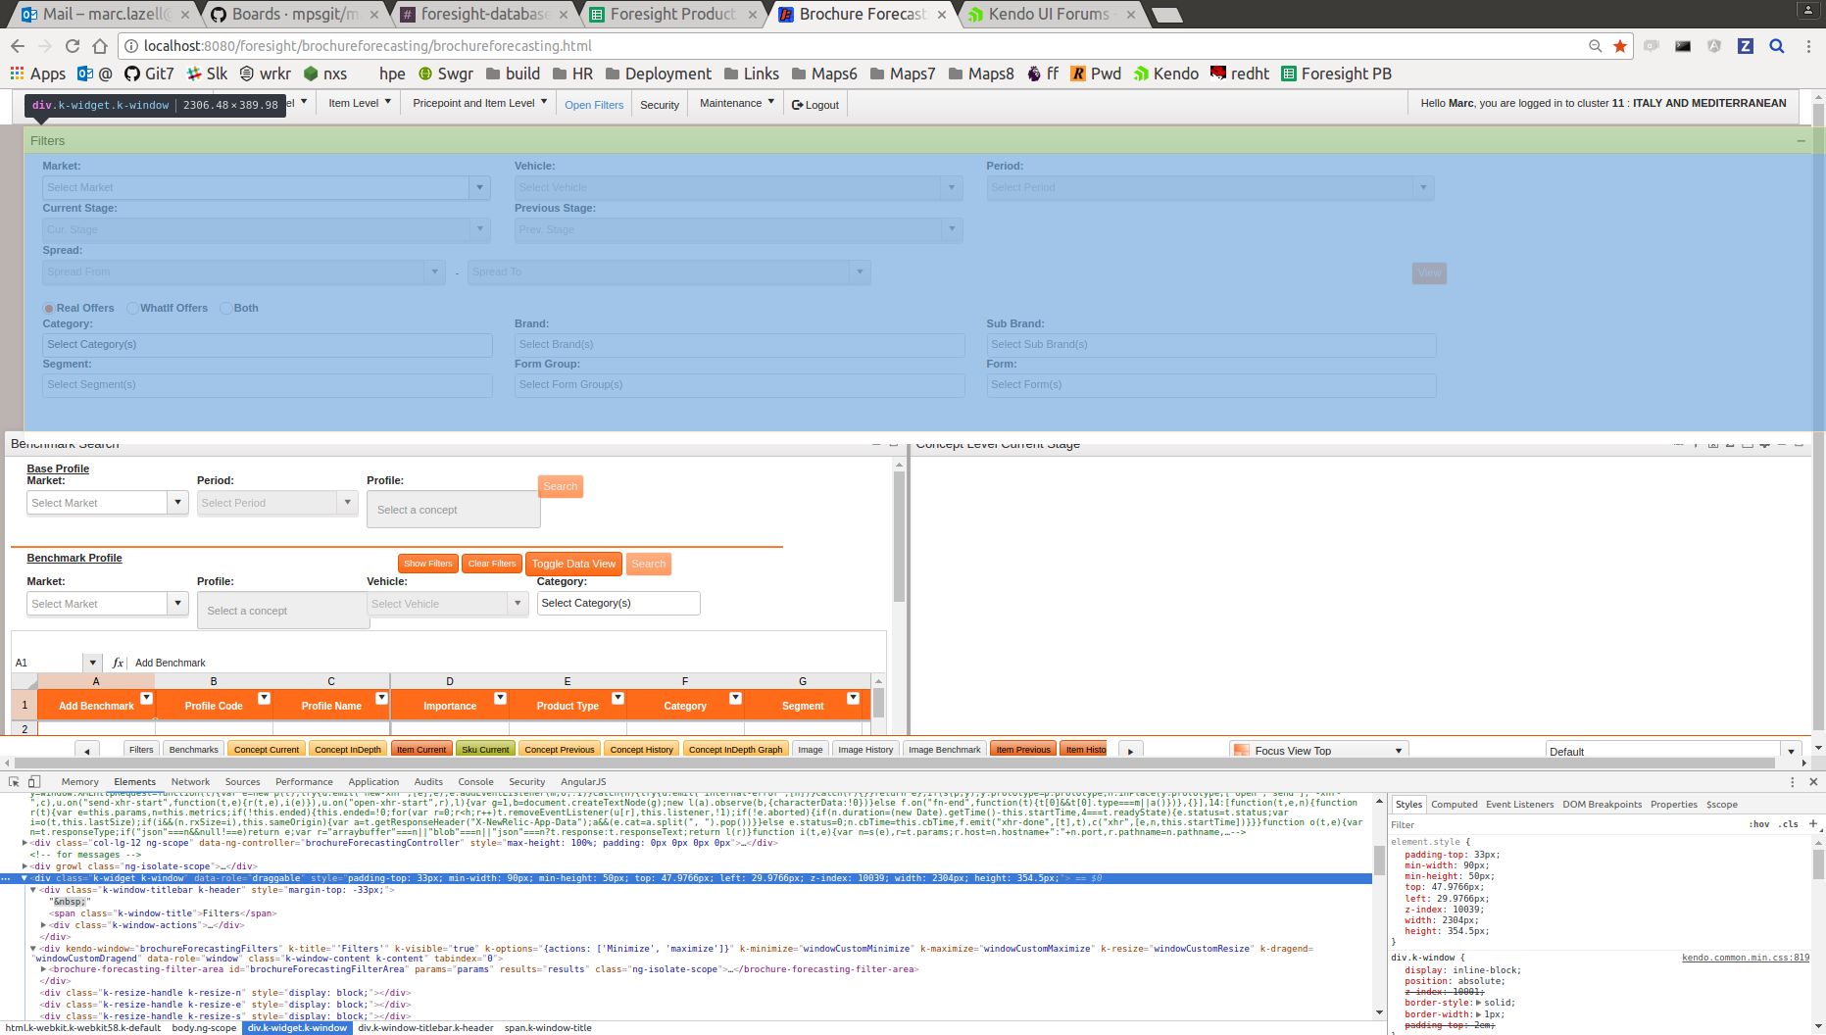
Task: Go back with the browser back arrow
Action: (x=18, y=46)
